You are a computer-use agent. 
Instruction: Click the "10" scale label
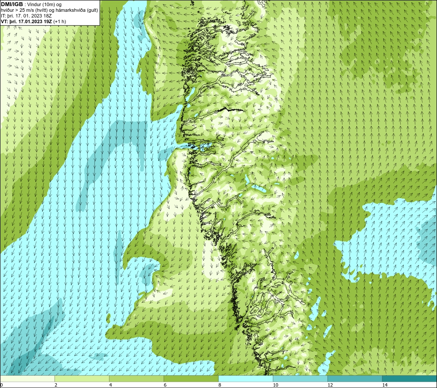276,385
